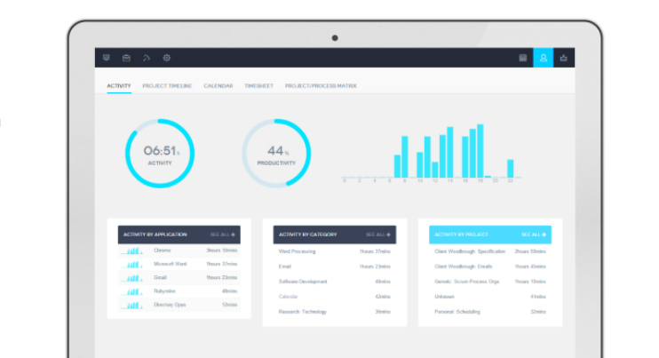Open the settings gear icon

tap(166, 58)
